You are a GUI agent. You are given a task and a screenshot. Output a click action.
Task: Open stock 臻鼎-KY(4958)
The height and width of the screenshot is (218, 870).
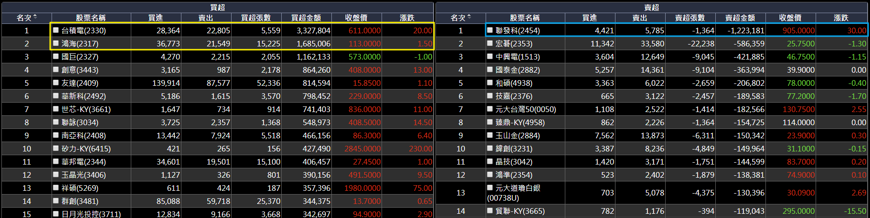[x=520, y=122]
